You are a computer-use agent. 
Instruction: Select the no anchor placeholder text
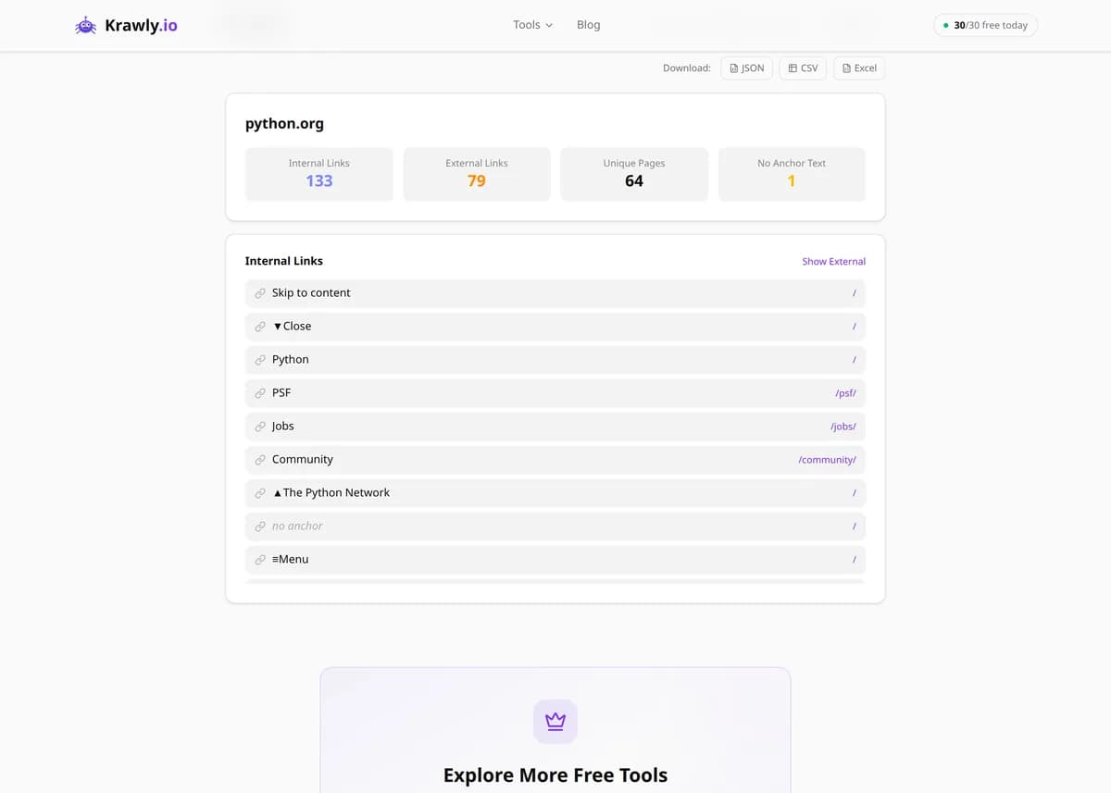pos(297,527)
